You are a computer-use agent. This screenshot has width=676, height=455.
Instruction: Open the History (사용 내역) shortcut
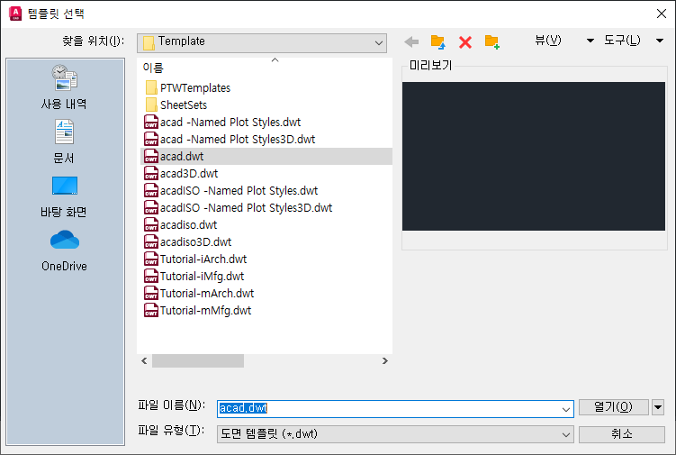[64, 86]
